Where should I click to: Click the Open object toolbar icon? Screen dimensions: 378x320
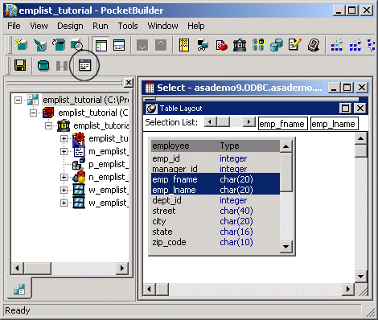point(59,45)
